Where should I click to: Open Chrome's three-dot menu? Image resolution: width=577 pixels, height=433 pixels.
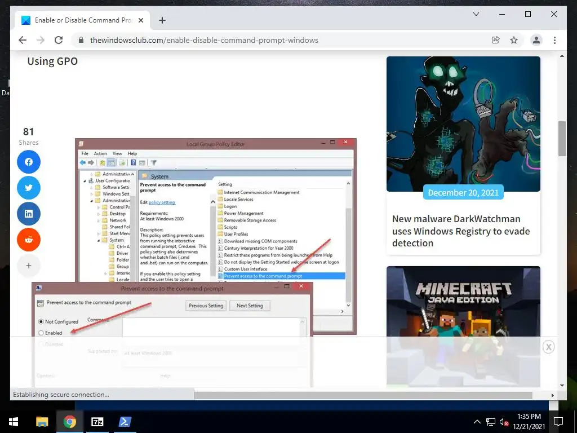(x=554, y=40)
